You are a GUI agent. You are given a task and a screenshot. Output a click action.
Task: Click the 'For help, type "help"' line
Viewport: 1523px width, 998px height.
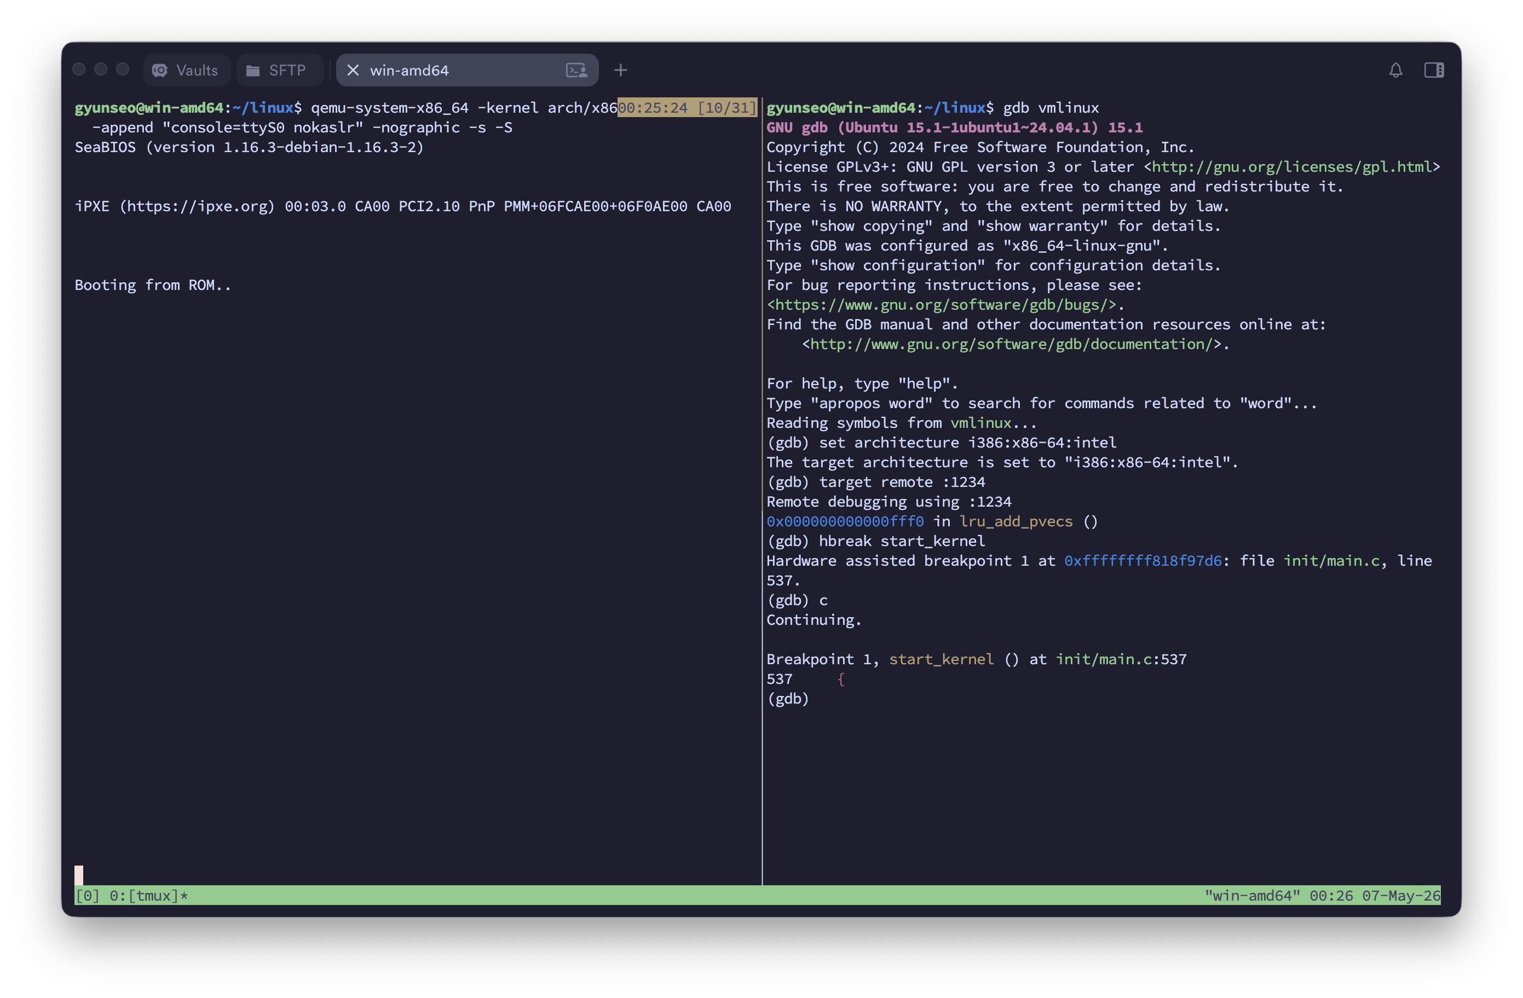[863, 384]
